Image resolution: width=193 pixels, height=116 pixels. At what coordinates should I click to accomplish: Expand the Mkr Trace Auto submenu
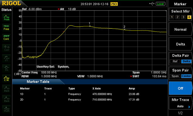(180, 103)
